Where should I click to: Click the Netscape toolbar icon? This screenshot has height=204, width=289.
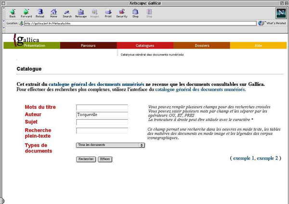81,13
